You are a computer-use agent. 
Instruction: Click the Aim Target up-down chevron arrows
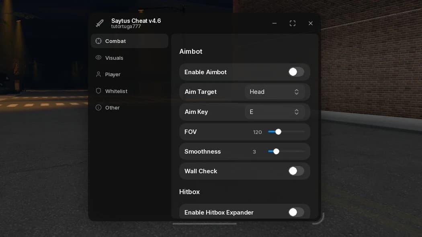[x=296, y=92]
